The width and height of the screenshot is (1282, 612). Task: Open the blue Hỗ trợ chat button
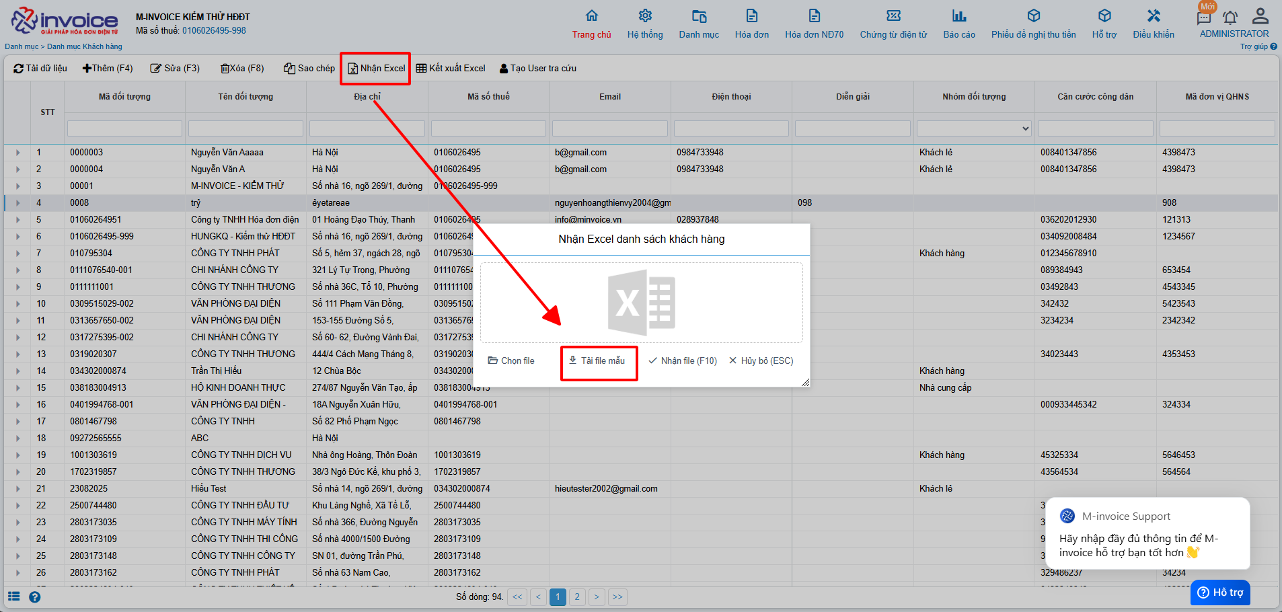coord(1220,592)
